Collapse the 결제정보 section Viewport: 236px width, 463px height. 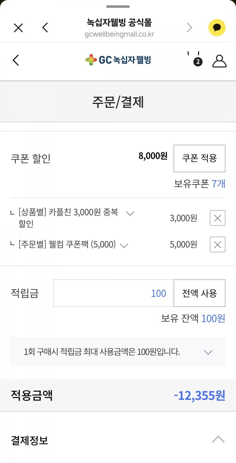[218, 439]
